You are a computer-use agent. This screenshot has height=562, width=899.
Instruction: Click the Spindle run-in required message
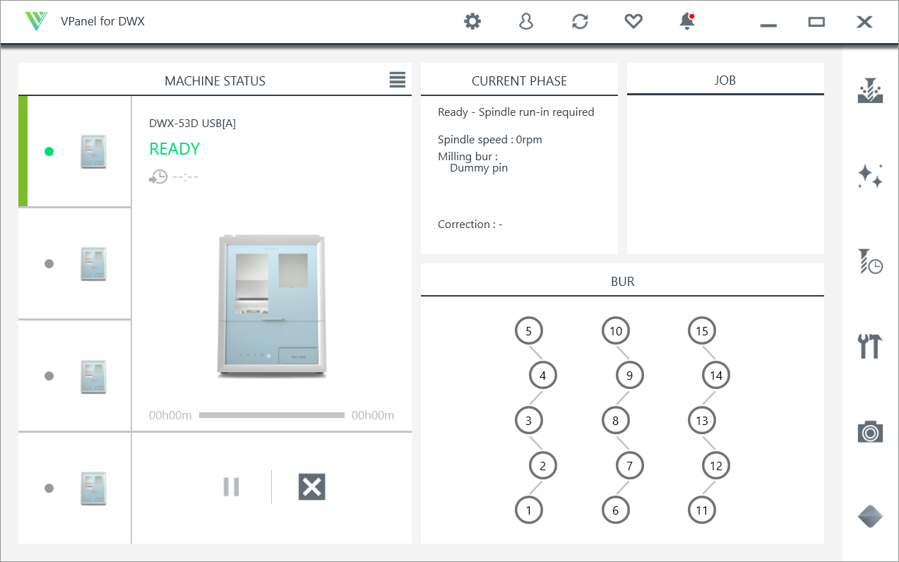click(x=516, y=112)
